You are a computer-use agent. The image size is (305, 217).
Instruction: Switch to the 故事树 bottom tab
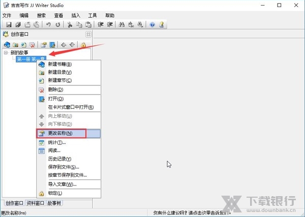[54, 203]
